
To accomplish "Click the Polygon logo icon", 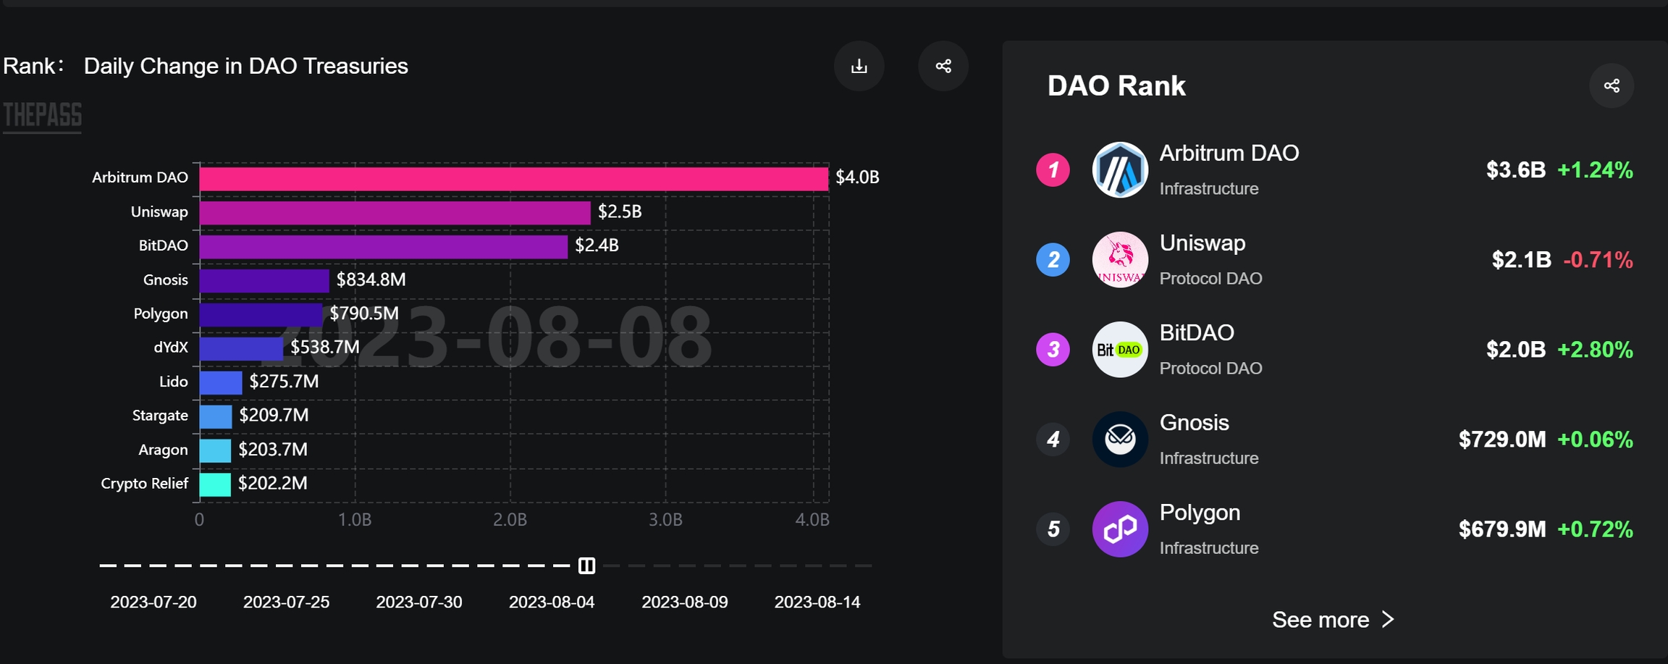I will click(1119, 529).
